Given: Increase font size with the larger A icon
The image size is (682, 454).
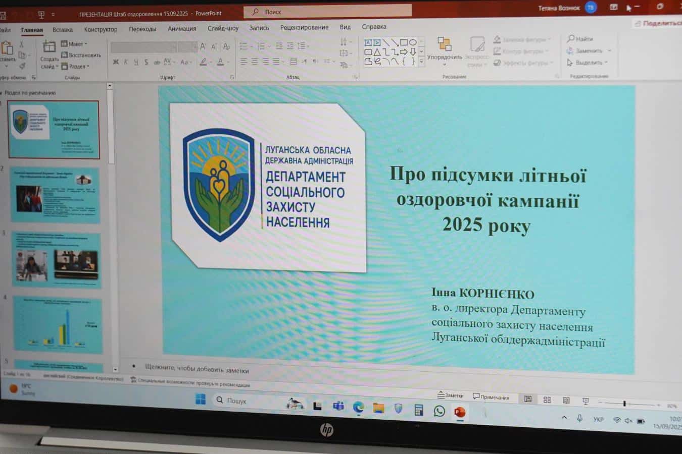Looking at the screenshot, I should 203,46.
